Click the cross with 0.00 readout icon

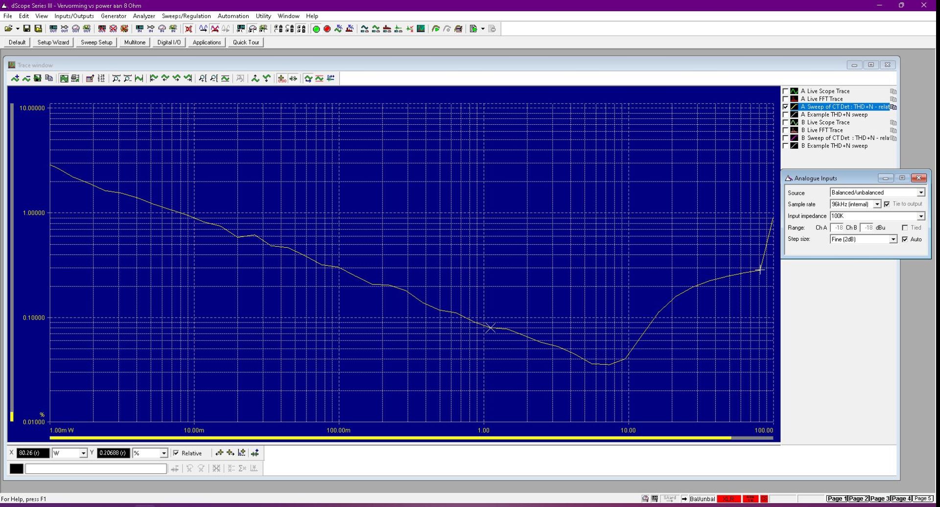(282, 78)
